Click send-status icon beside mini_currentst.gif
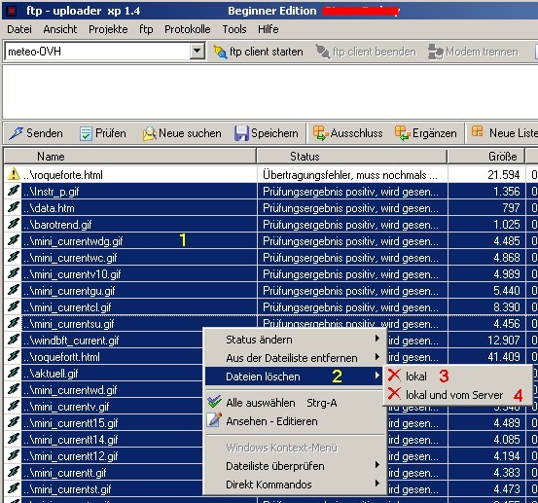The width and height of the screenshot is (538, 503). [x=14, y=488]
